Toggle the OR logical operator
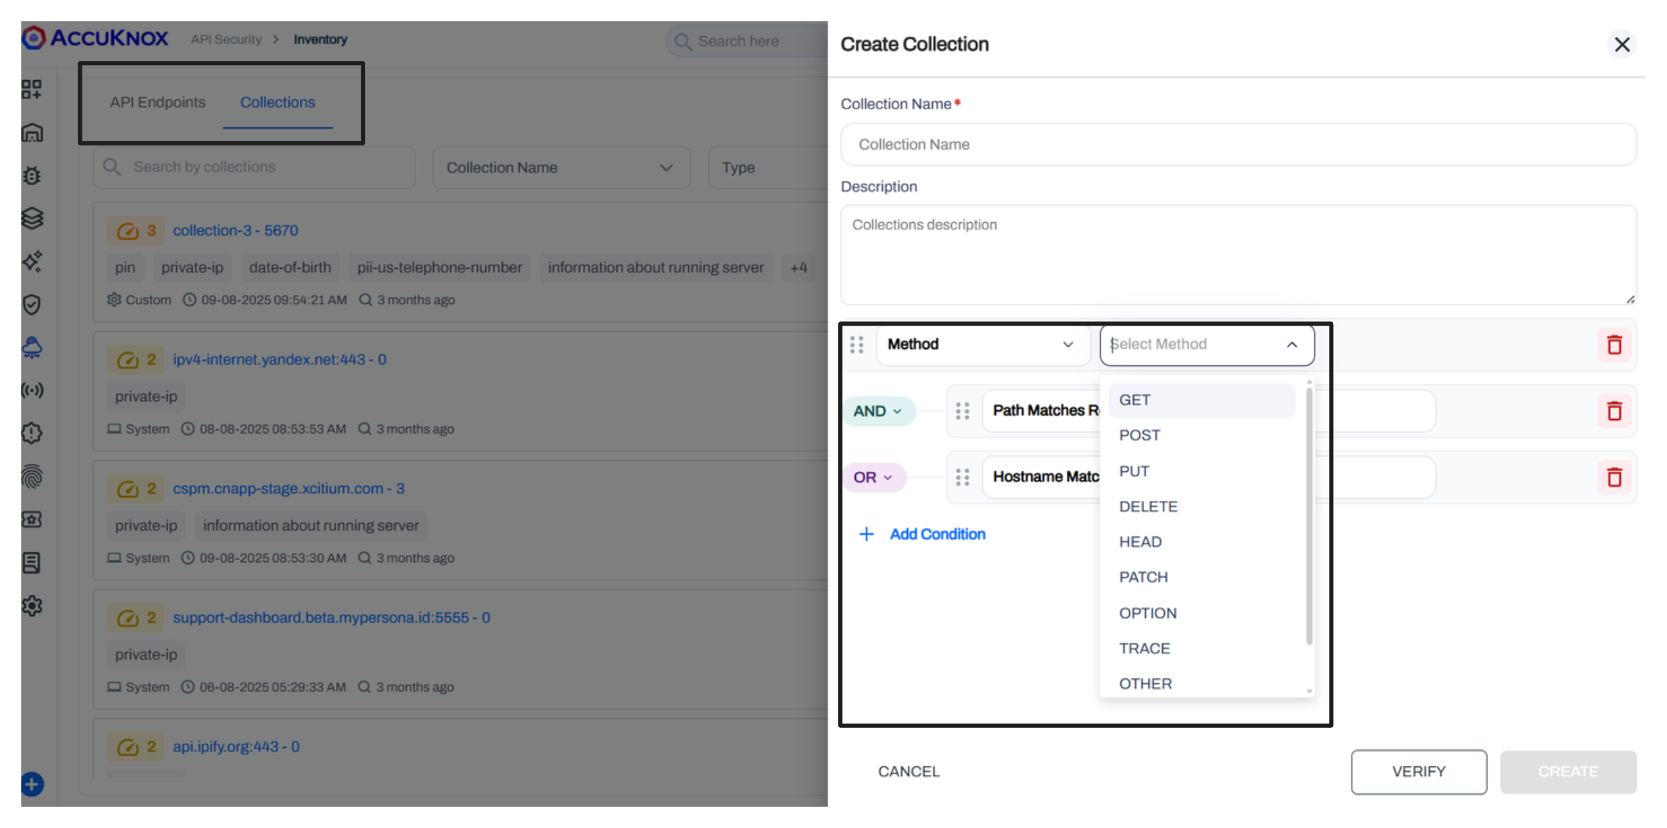Screen dimensions: 1667x828 873,478
